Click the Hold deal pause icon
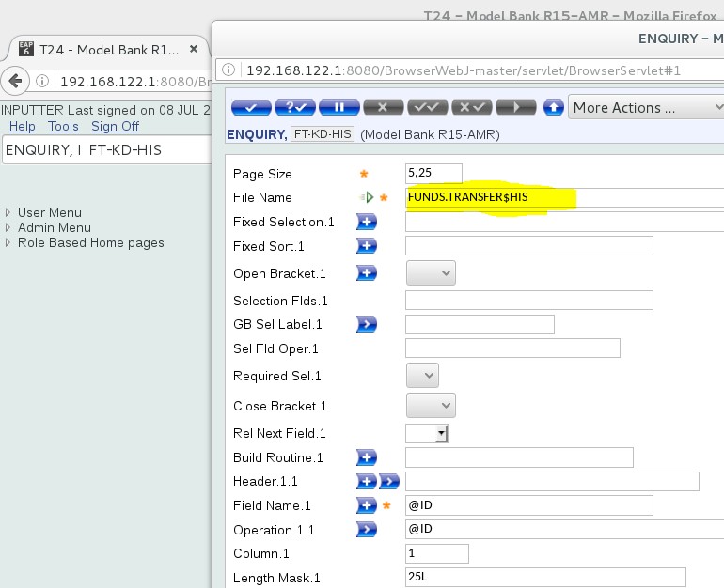The image size is (724, 588). (338, 107)
